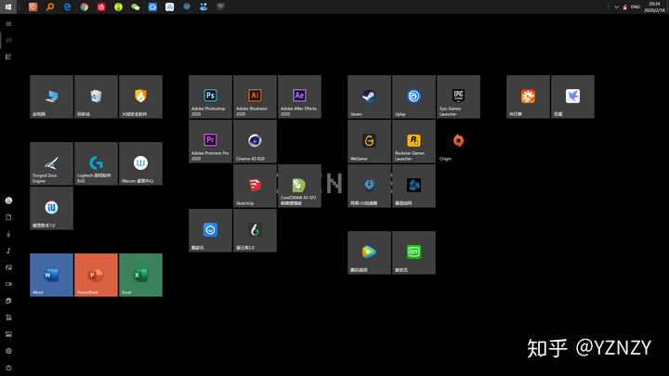
Task: Open the Recycle Bin tile
Action: pyautogui.click(x=96, y=97)
